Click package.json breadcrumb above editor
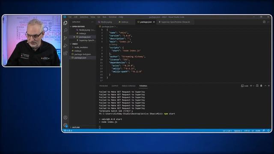This screenshot has width=274, height=154. 107,27
